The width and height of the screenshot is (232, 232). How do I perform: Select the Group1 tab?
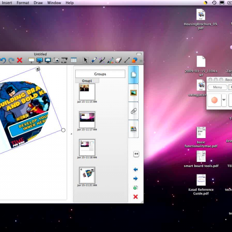pos(87,81)
